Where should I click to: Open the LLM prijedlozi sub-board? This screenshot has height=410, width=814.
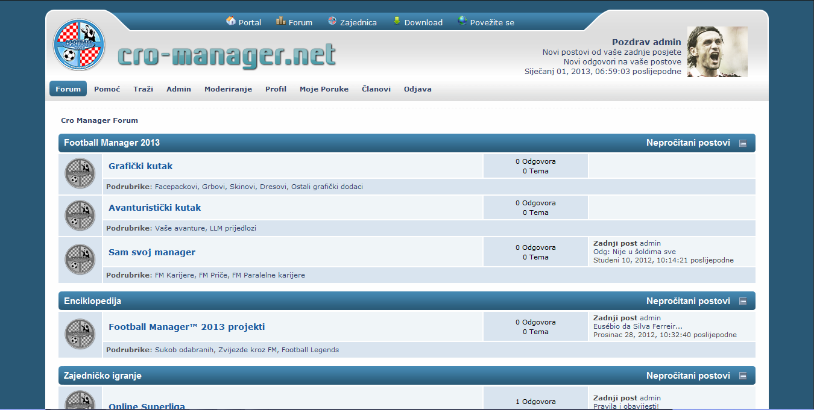click(x=233, y=228)
